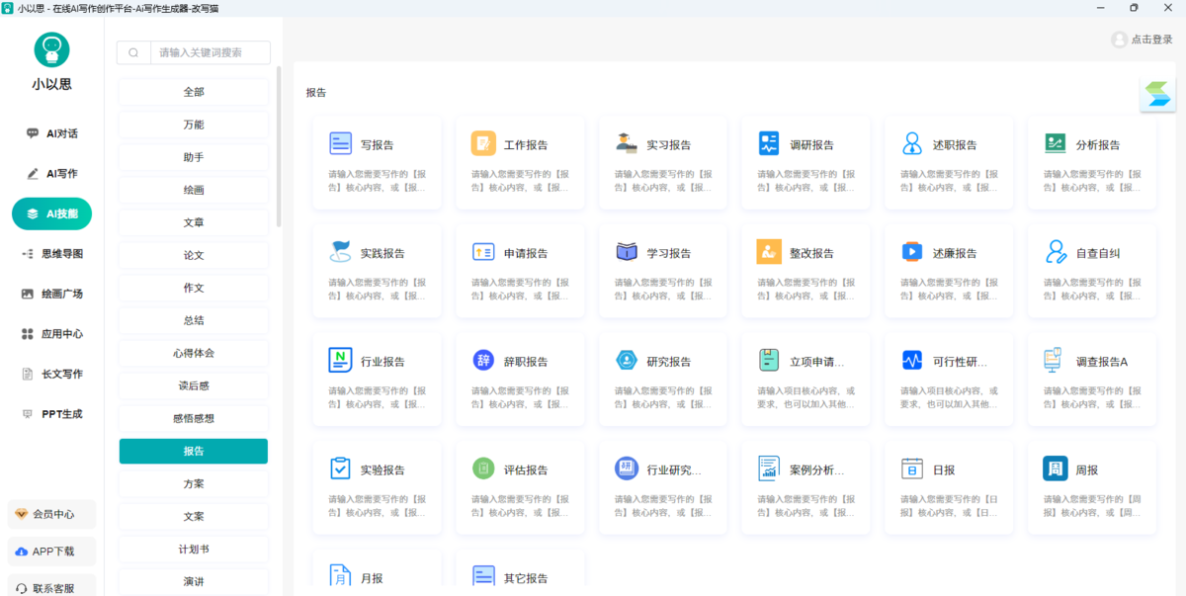This screenshot has height=596, width=1186.
Task: Choose the 调研报告 tool icon
Action: 769,144
